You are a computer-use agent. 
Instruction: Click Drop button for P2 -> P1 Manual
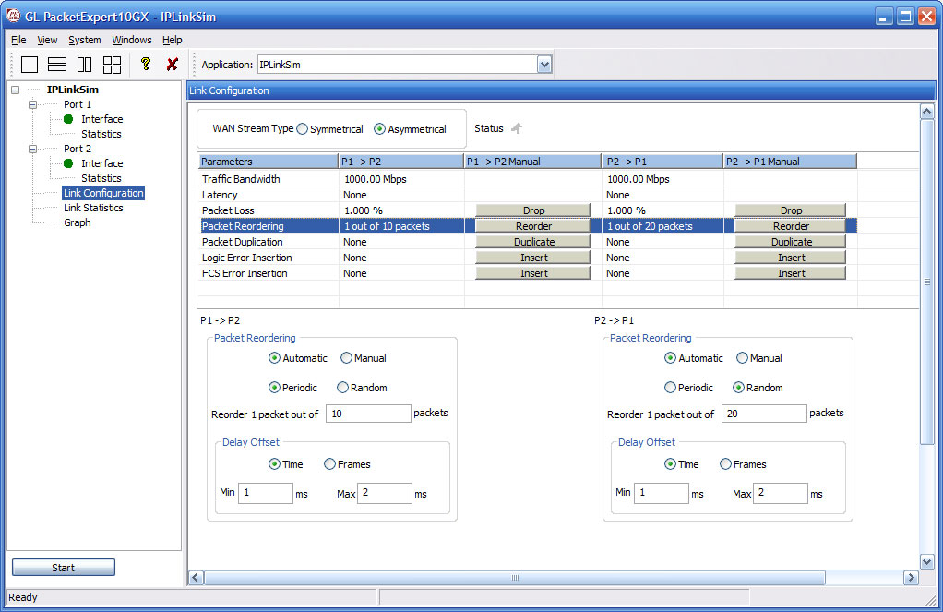791,210
